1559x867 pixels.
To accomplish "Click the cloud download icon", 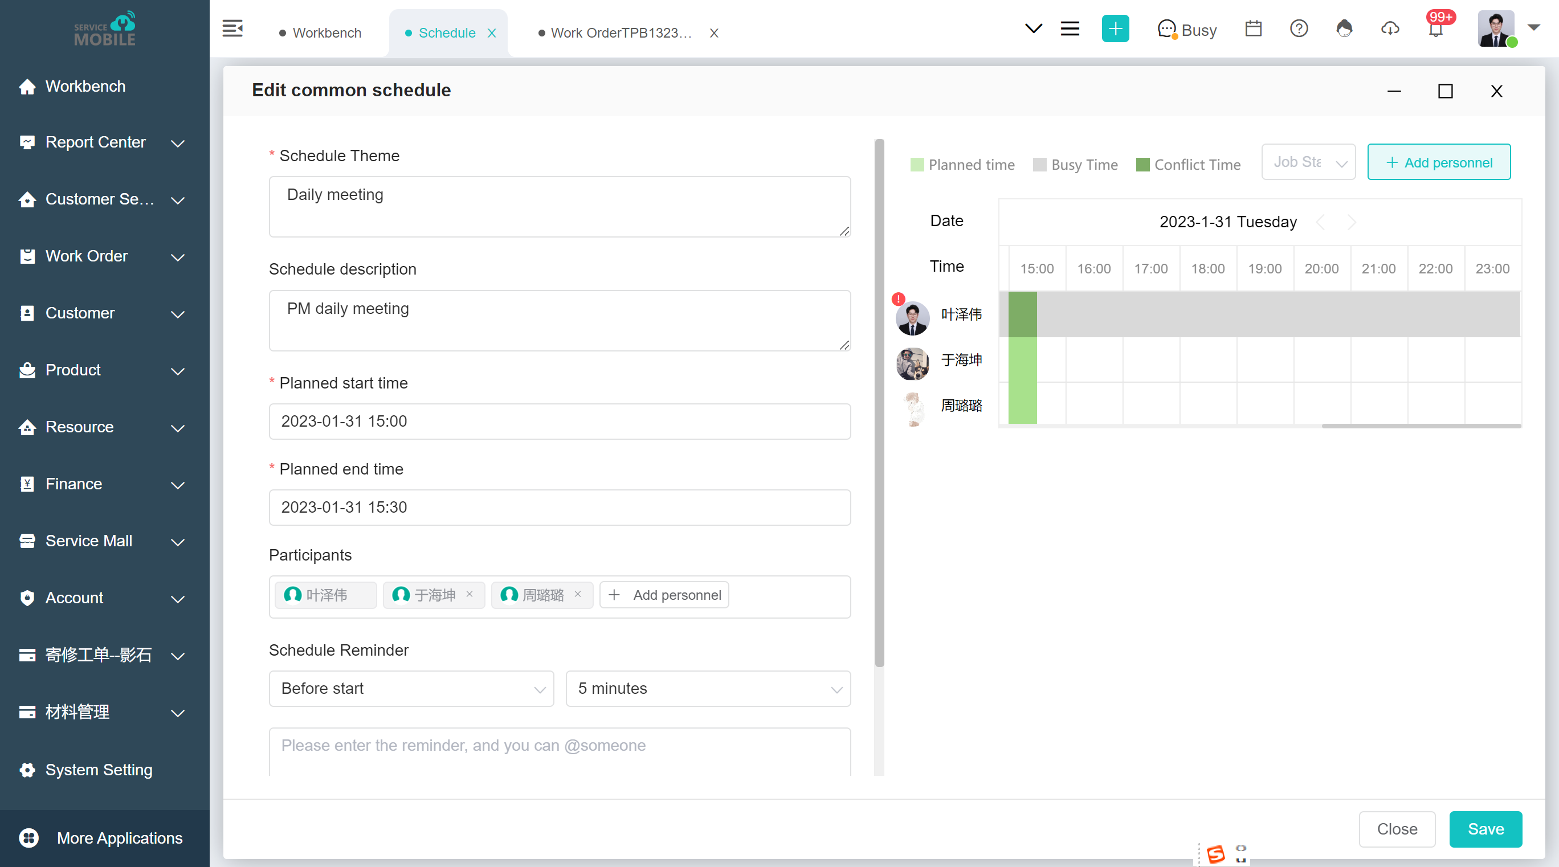I will [1390, 28].
